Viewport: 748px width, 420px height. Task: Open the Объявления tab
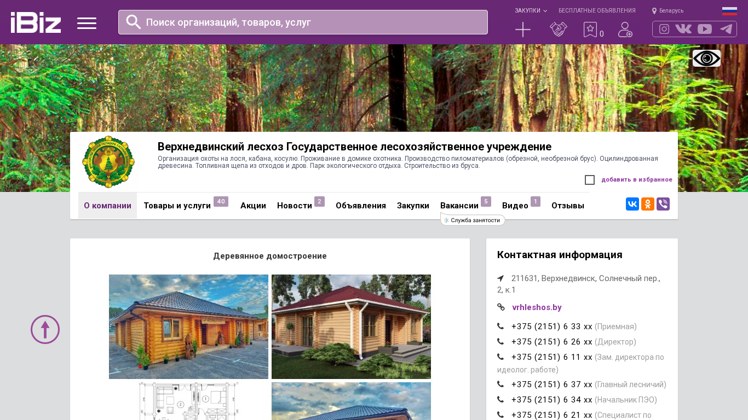tap(361, 206)
